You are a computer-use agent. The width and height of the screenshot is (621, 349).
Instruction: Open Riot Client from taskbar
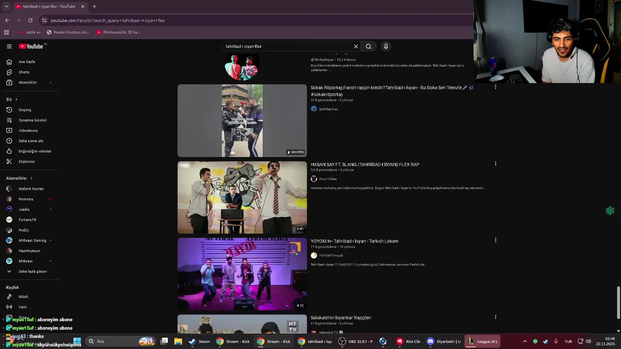tap(408, 341)
